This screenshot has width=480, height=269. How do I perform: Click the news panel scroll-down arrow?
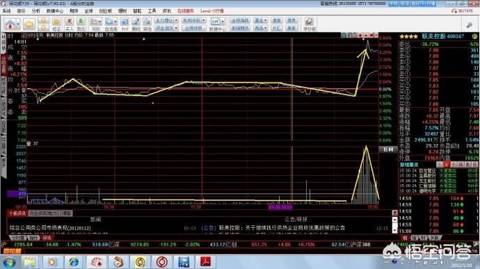point(394,231)
